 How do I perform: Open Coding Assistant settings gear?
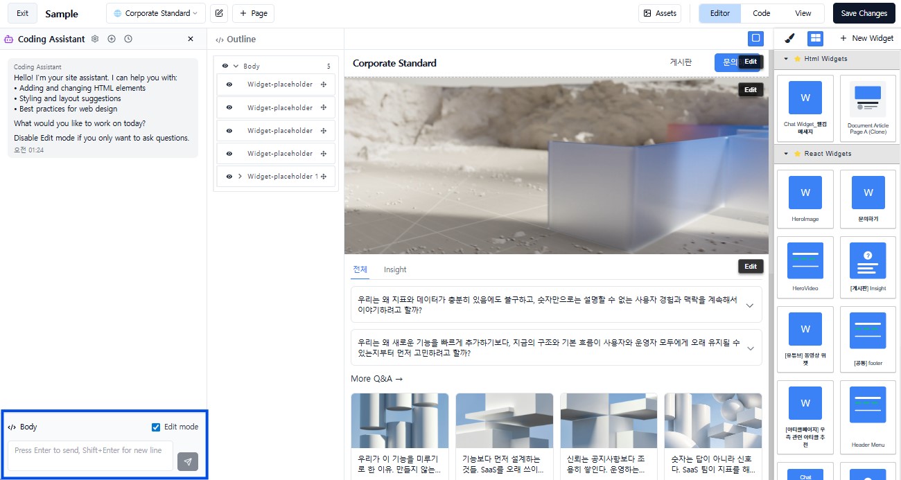pyautogui.click(x=95, y=39)
